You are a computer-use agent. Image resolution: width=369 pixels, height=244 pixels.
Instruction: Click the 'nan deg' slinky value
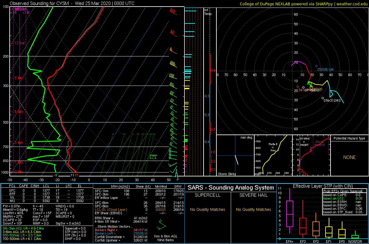(x=246, y=137)
